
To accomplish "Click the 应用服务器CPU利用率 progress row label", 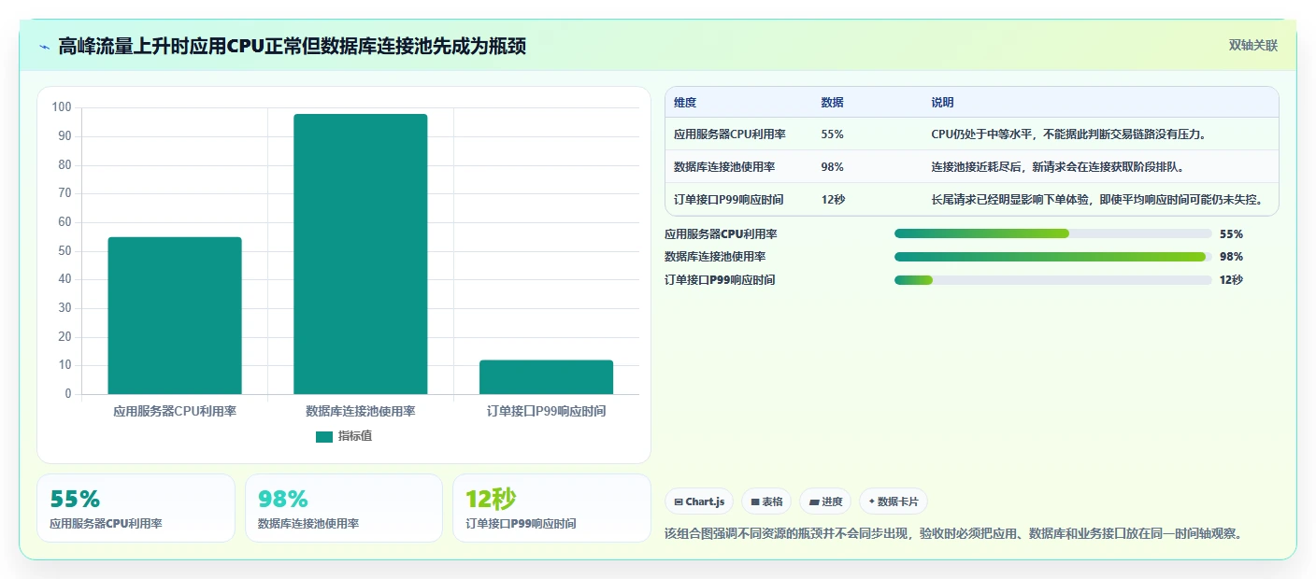I will click(721, 234).
